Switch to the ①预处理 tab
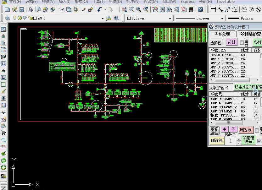This screenshot has height=190, width=262. click(222, 34)
